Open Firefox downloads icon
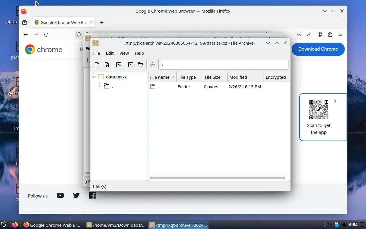 point(309,34)
